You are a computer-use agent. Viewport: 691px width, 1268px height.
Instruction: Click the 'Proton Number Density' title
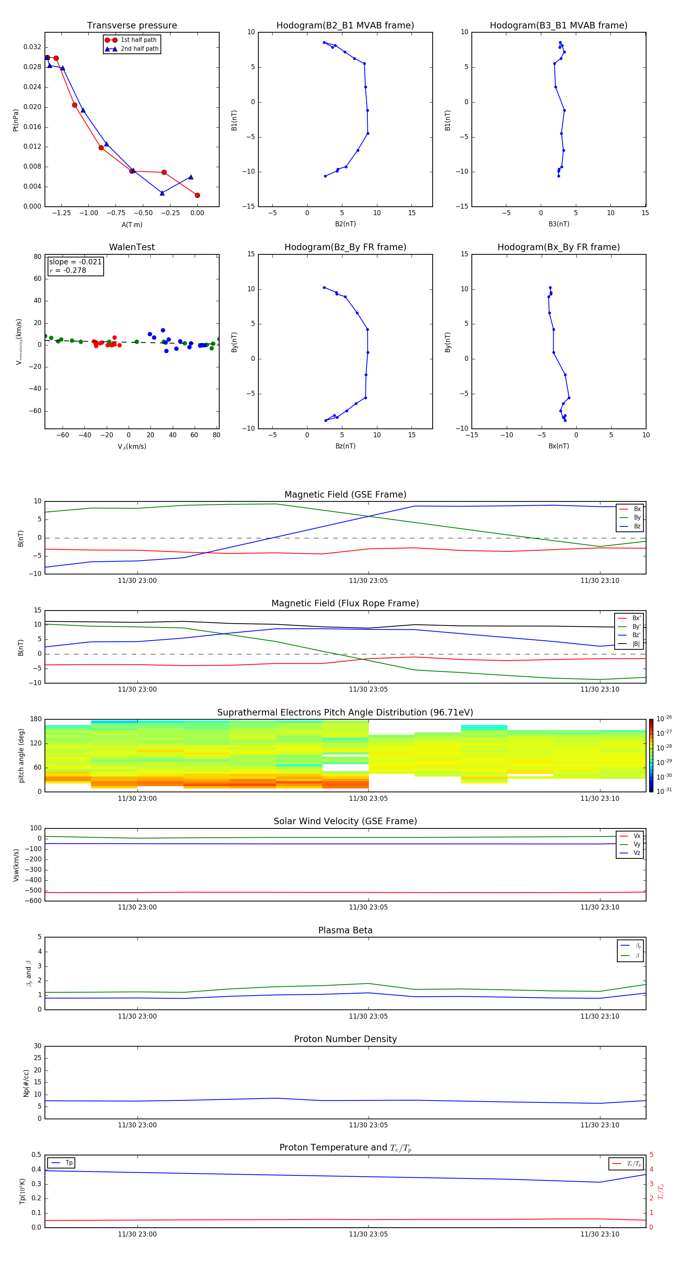[345, 1039]
